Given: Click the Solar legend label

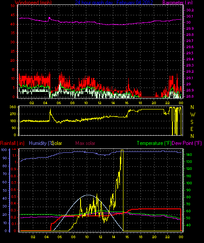Looking at the screenshot, I should [x=57, y=143].
